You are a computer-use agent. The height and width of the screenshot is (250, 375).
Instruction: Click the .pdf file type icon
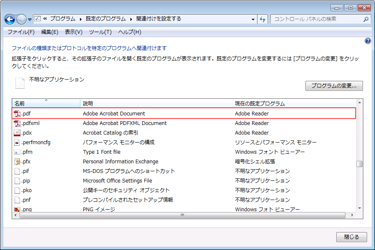point(17,114)
